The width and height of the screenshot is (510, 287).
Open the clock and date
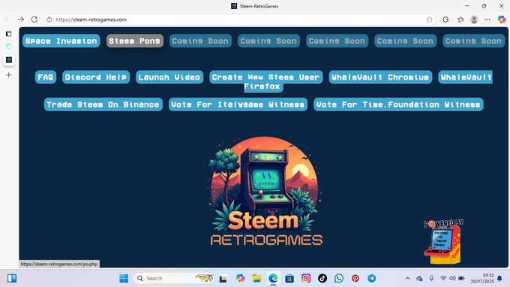pyautogui.click(x=482, y=279)
